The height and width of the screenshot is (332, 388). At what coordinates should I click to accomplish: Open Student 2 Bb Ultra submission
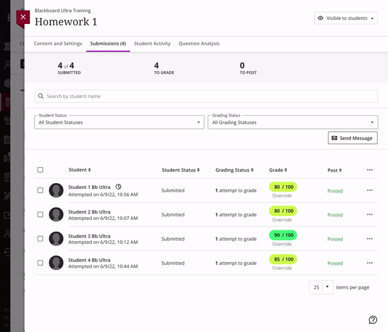(x=89, y=212)
